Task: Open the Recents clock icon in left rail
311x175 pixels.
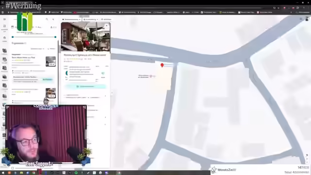Action: [x=4, y=37]
